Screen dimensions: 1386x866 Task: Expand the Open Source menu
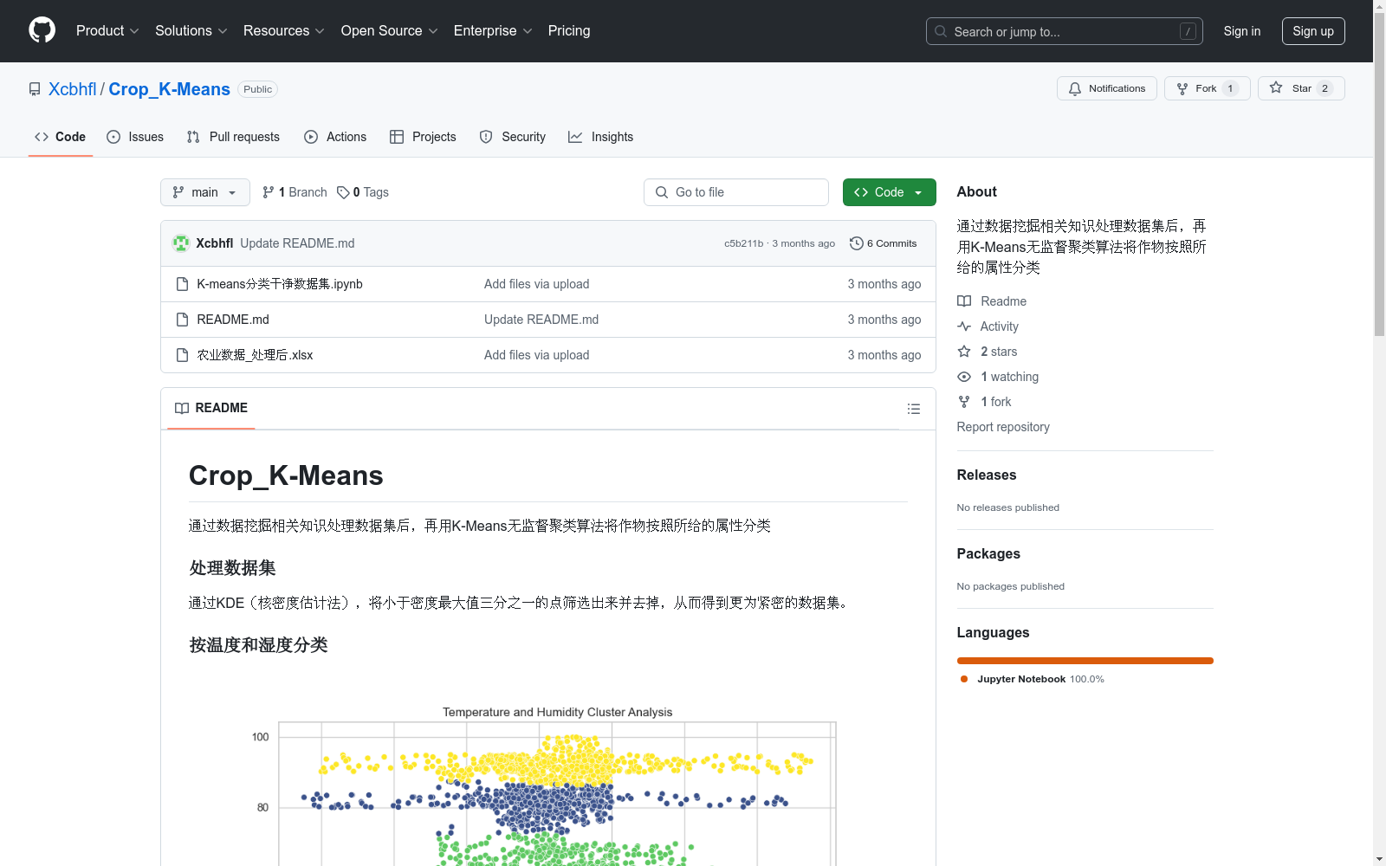pyautogui.click(x=389, y=30)
